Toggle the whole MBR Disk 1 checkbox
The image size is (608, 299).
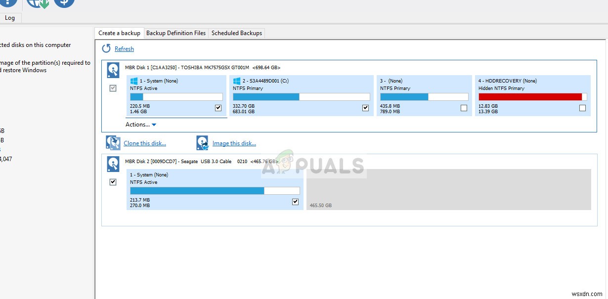(113, 88)
